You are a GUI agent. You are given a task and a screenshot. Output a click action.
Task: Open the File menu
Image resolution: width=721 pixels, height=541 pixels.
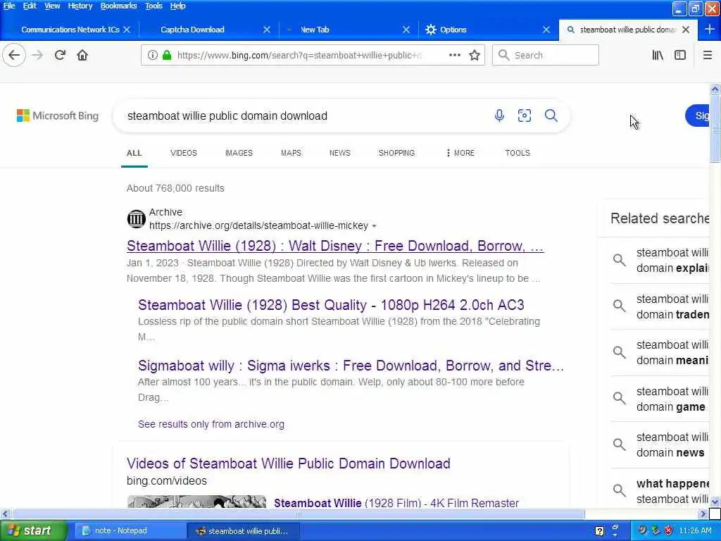(9, 6)
